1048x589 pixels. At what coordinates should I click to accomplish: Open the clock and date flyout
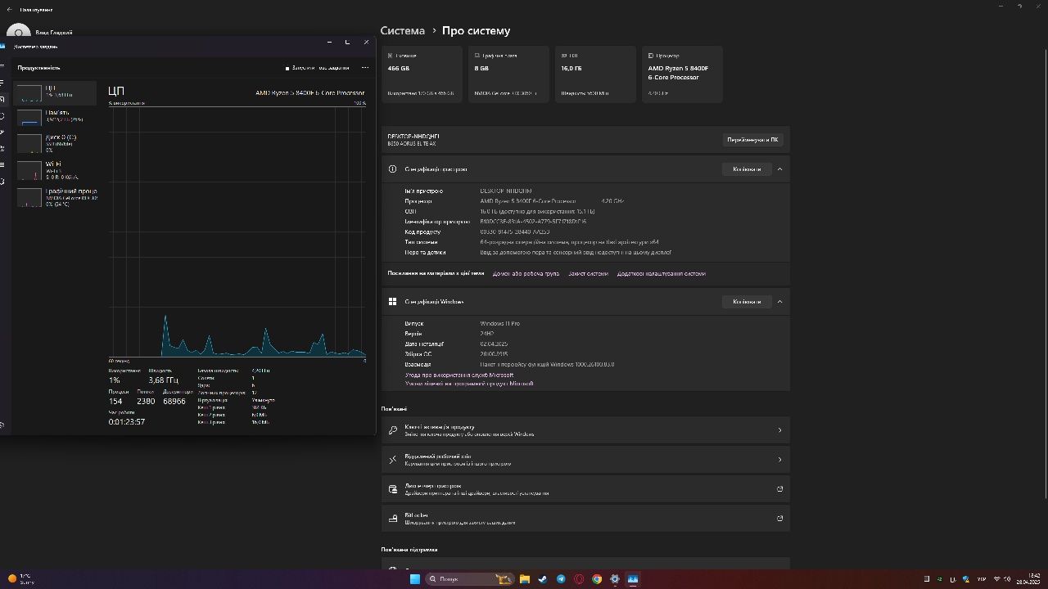click(1028, 579)
